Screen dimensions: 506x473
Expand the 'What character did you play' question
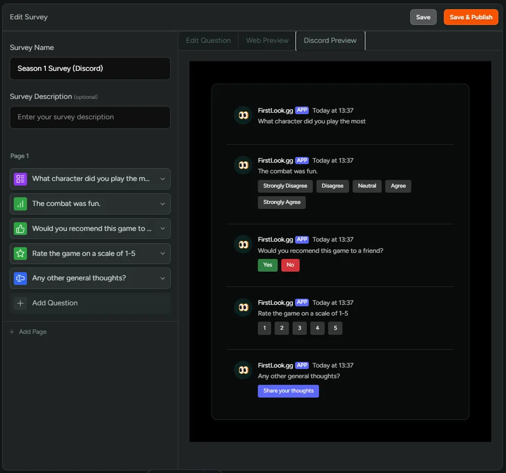click(162, 179)
